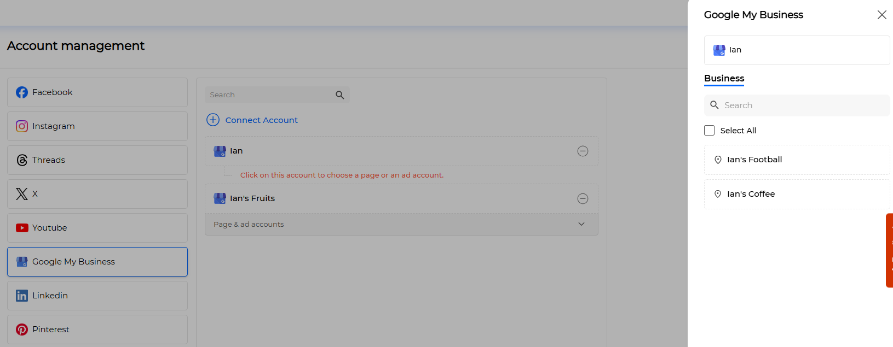Click the location pin beside Ian's Coffee
893x347 pixels.
[x=718, y=194]
